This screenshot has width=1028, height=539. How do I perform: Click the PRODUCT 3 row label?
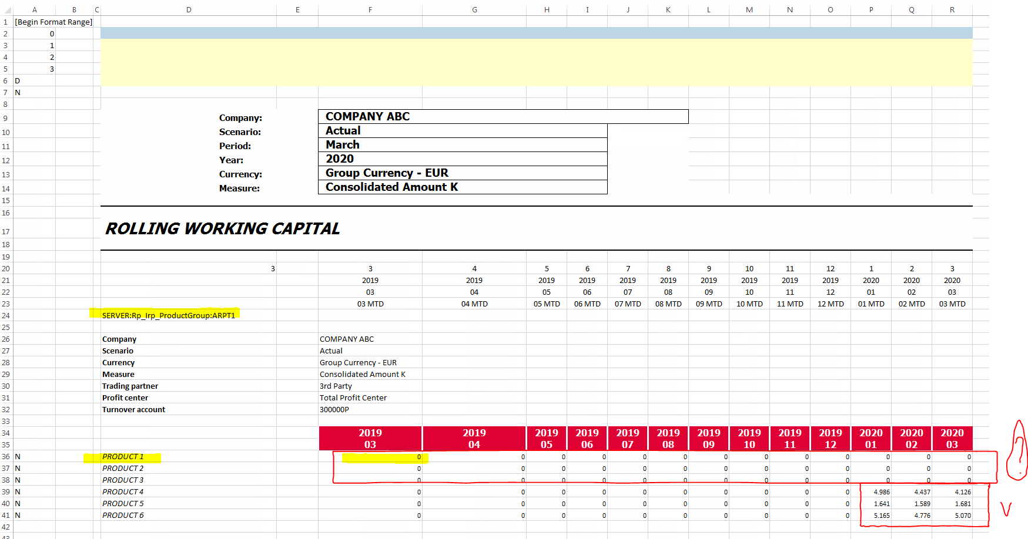point(123,480)
